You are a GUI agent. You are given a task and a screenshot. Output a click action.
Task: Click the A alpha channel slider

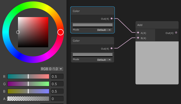pyautogui.click(x=28, y=99)
